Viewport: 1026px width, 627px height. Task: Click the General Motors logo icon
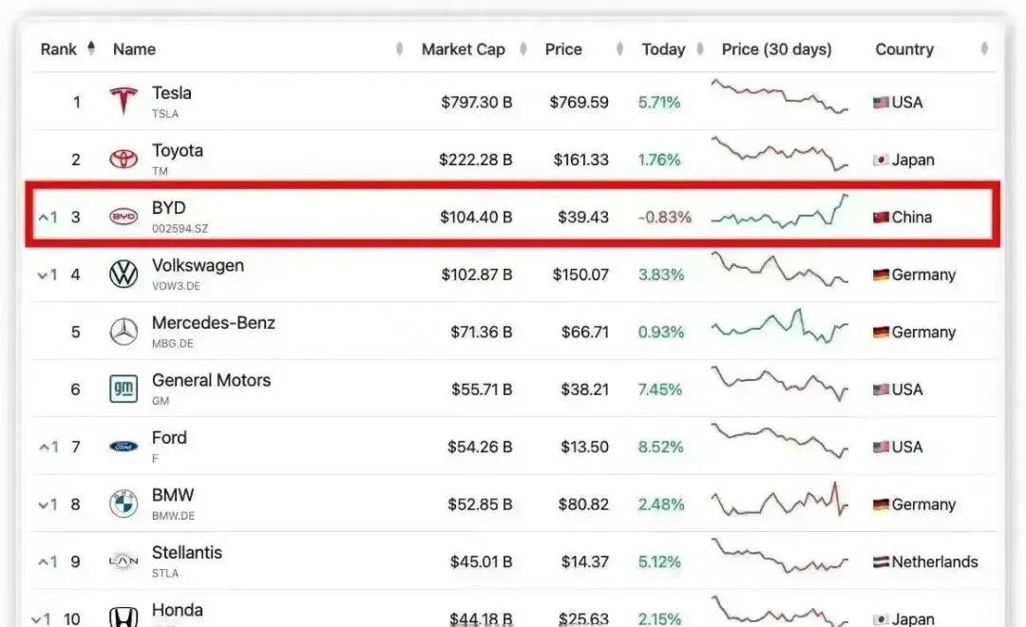(x=123, y=389)
